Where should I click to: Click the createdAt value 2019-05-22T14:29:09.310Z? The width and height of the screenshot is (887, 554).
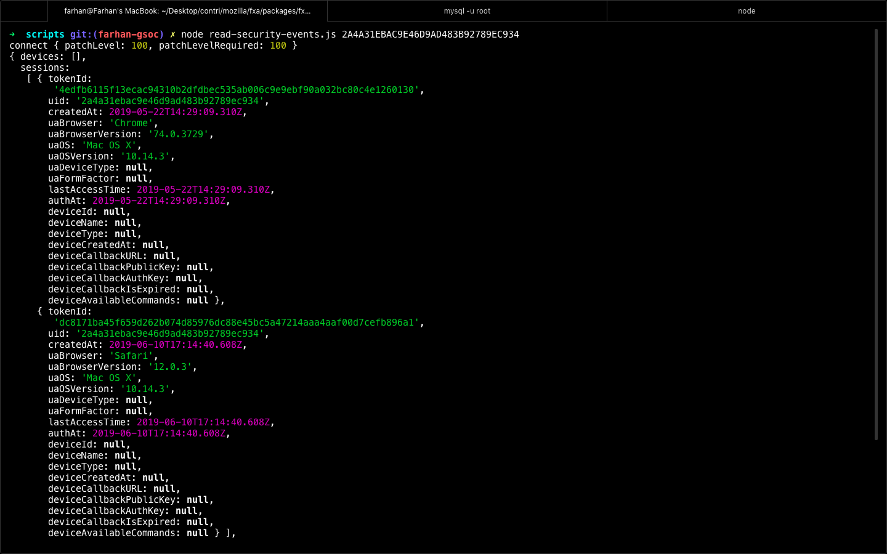176,112
